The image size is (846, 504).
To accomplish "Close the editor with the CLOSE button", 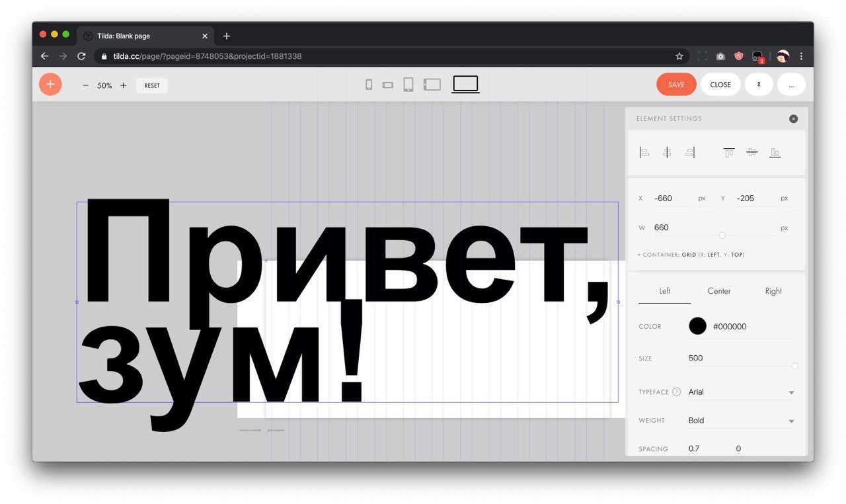I will tap(720, 85).
